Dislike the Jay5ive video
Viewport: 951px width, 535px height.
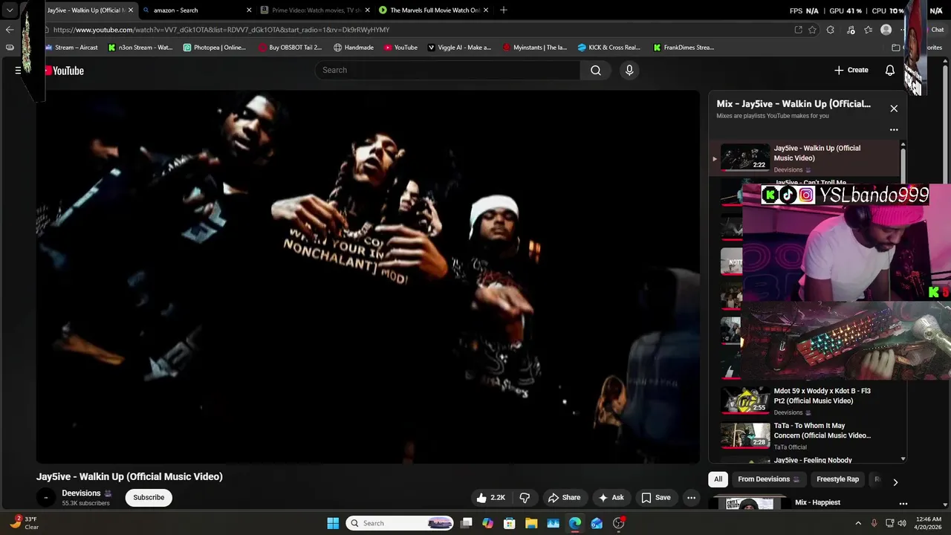click(525, 498)
